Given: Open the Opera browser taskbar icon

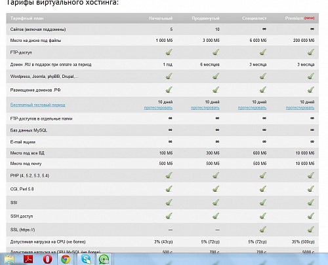Looking at the screenshot, I should (47, 259).
